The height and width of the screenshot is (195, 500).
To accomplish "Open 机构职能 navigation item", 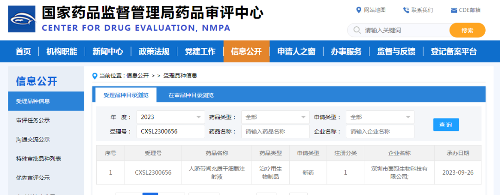I will 62,52.
